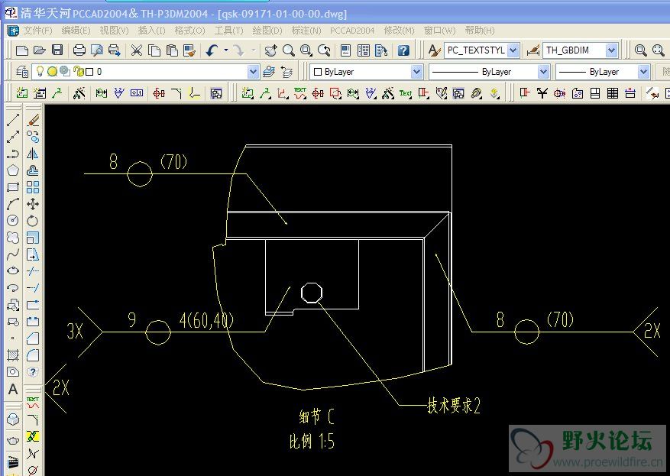Open the PCCAD2004 menu
The image size is (670, 476).
352,31
